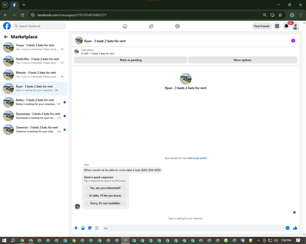Click the Search Facebook field
The width and height of the screenshot is (306, 244).
[39, 26]
